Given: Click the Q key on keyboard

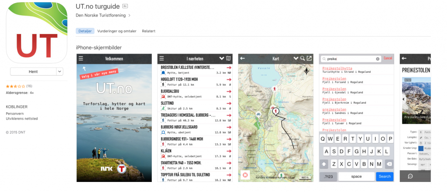Looking at the screenshot, I should [x=323, y=139].
